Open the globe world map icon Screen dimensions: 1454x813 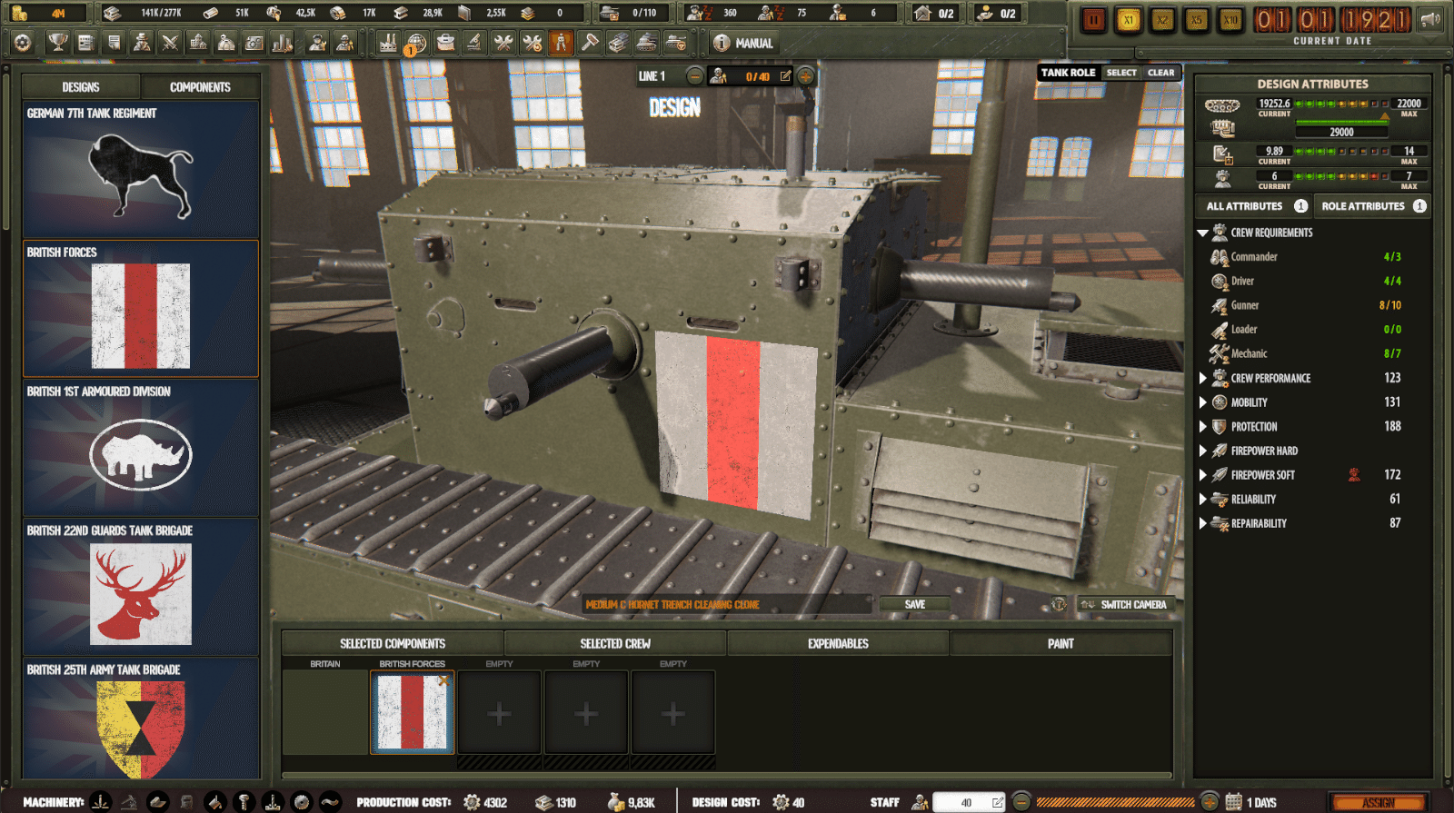point(416,43)
